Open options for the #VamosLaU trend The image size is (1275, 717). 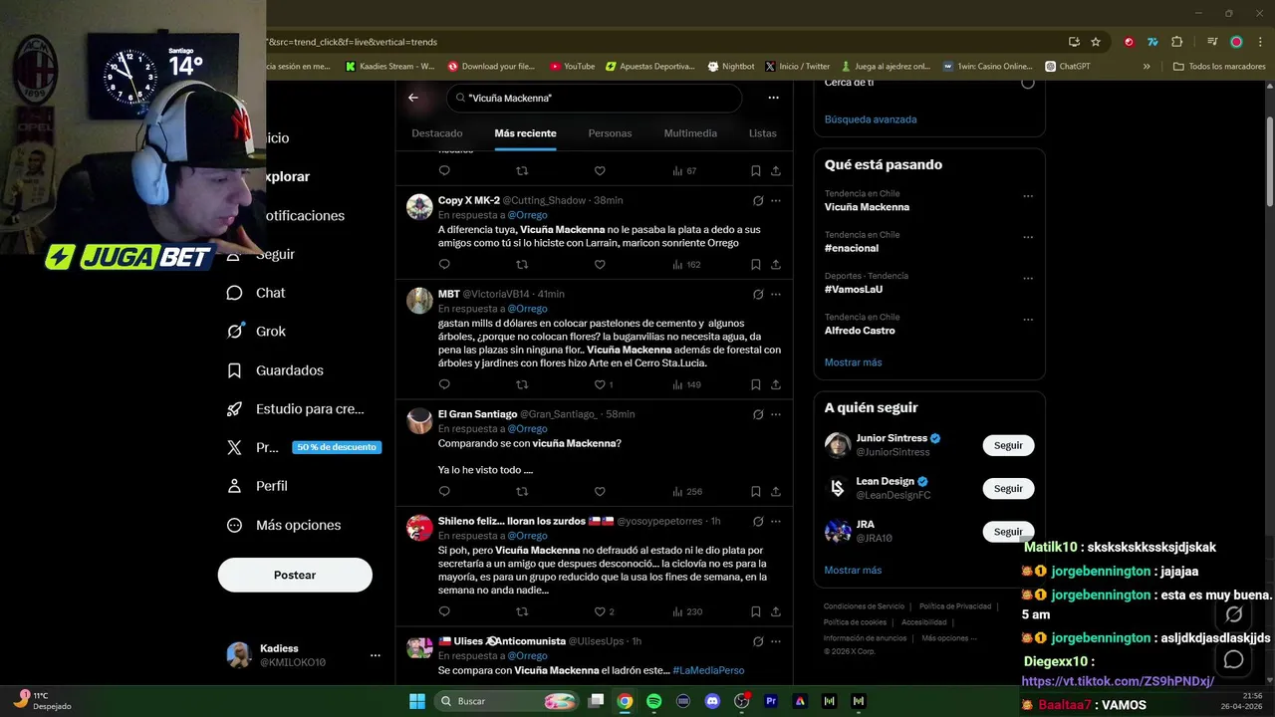pyautogui.click(x=1028, y=278)
